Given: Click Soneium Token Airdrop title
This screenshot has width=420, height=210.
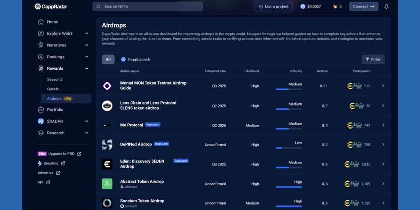Looking at the screenshot, I should pos(142,201).
